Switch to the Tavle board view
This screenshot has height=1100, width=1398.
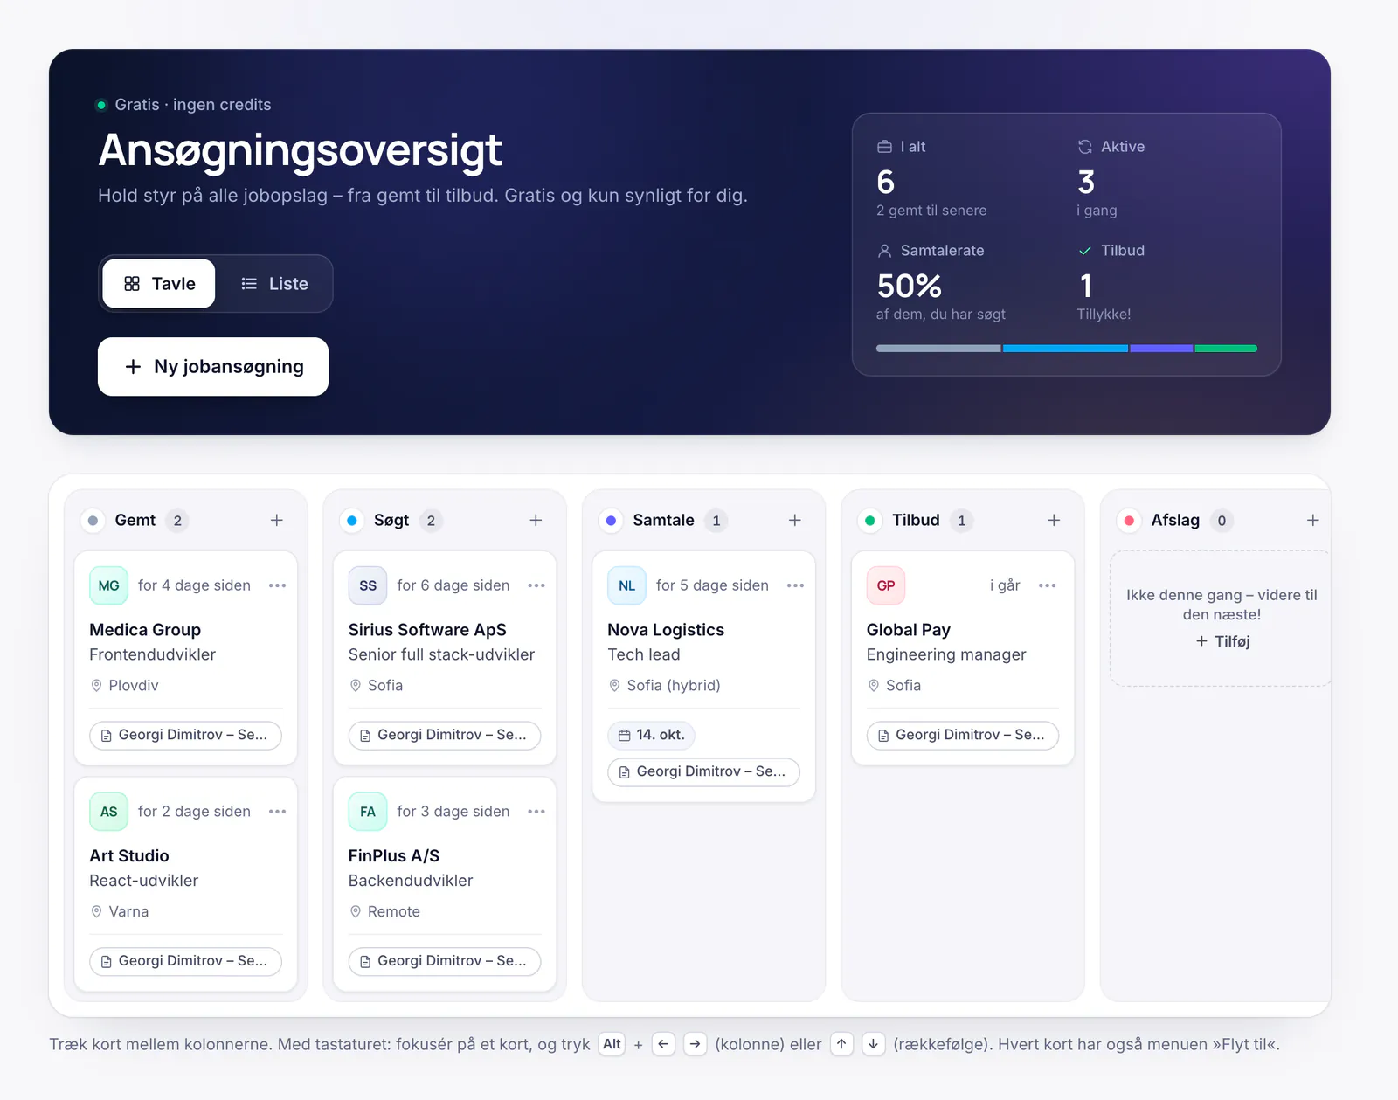click(x=159, y=284)
